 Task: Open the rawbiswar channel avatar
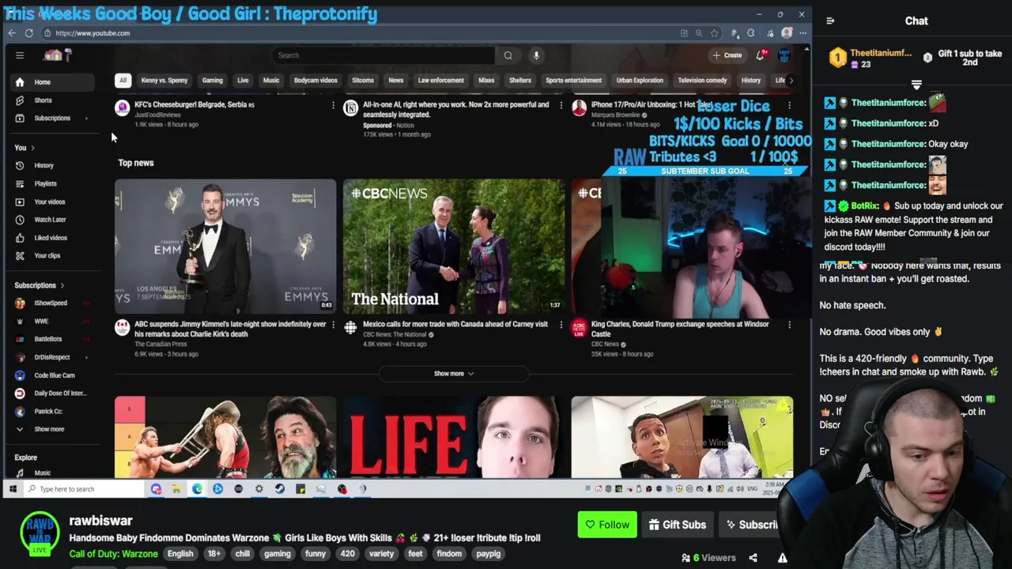(40, 533)
